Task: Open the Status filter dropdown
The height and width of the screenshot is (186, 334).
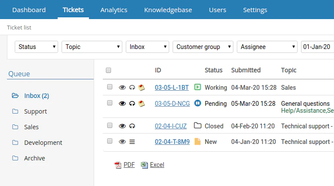Action: tap(36, 47)
